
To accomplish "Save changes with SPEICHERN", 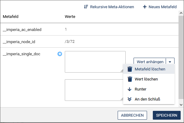I will 167,115.
